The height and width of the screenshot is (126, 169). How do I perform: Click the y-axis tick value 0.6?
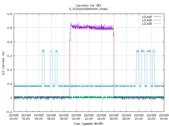click(10, 14)
